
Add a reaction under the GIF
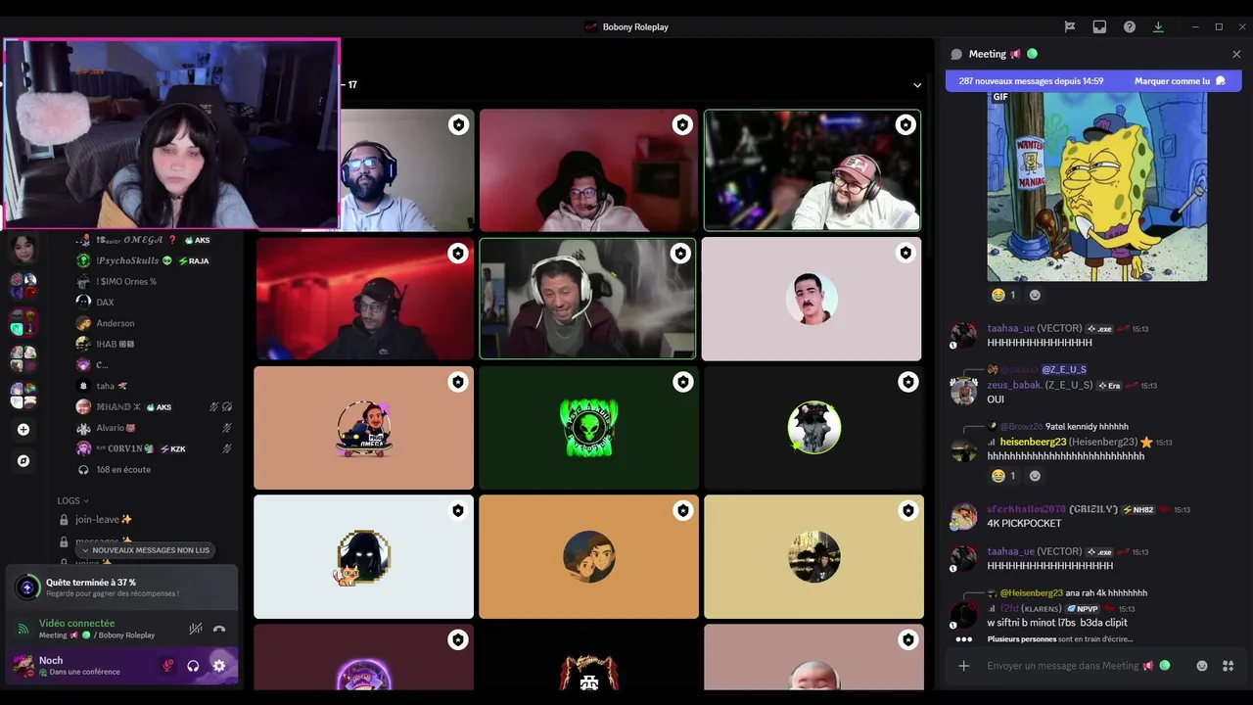point(1035,295)
